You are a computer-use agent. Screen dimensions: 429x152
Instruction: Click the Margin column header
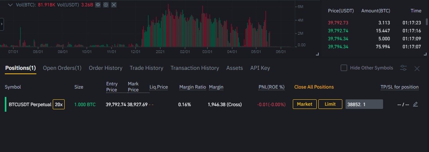[216, 87]
